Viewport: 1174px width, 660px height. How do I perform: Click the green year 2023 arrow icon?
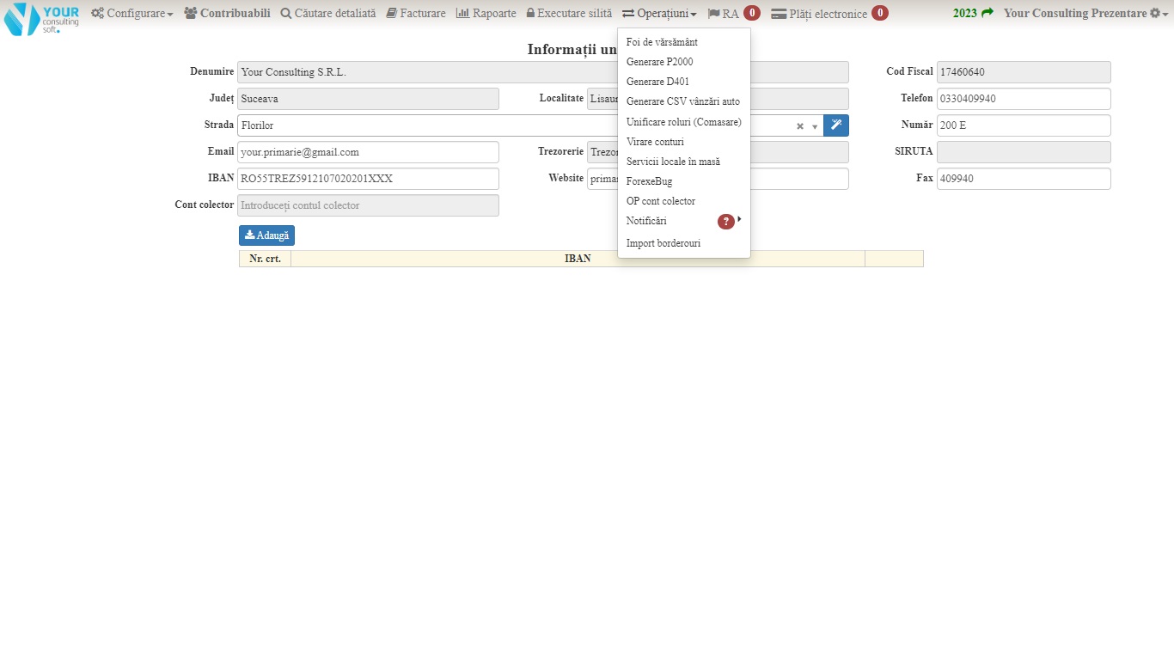[x=987, y=13]
